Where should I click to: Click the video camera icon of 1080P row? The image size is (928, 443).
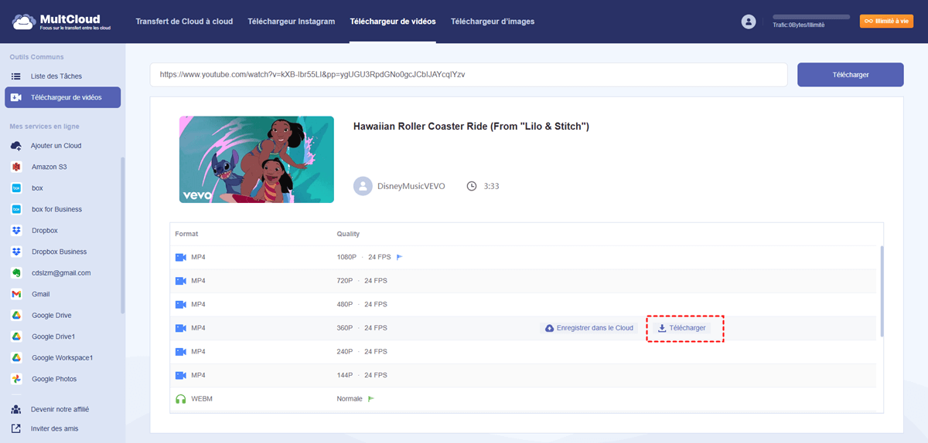pyautogui.click(x=181, y=257)
